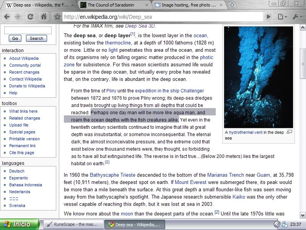Open the wrench settings menu

[297, 17]
